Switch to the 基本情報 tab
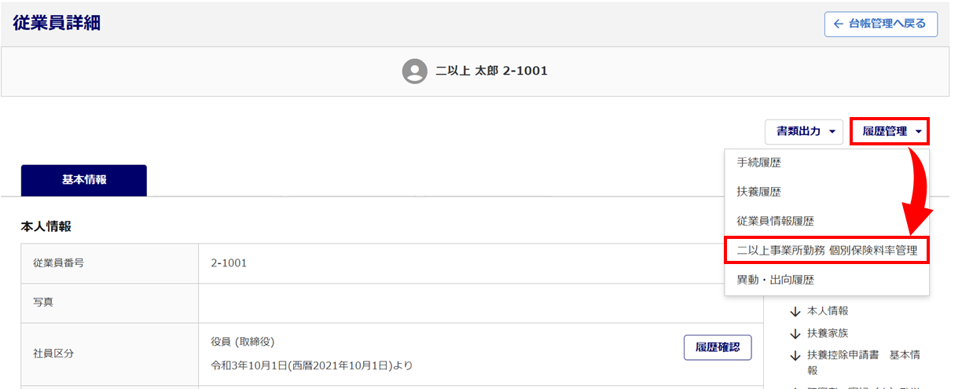The height and width of the screenshot is (389, 962). 84,180
